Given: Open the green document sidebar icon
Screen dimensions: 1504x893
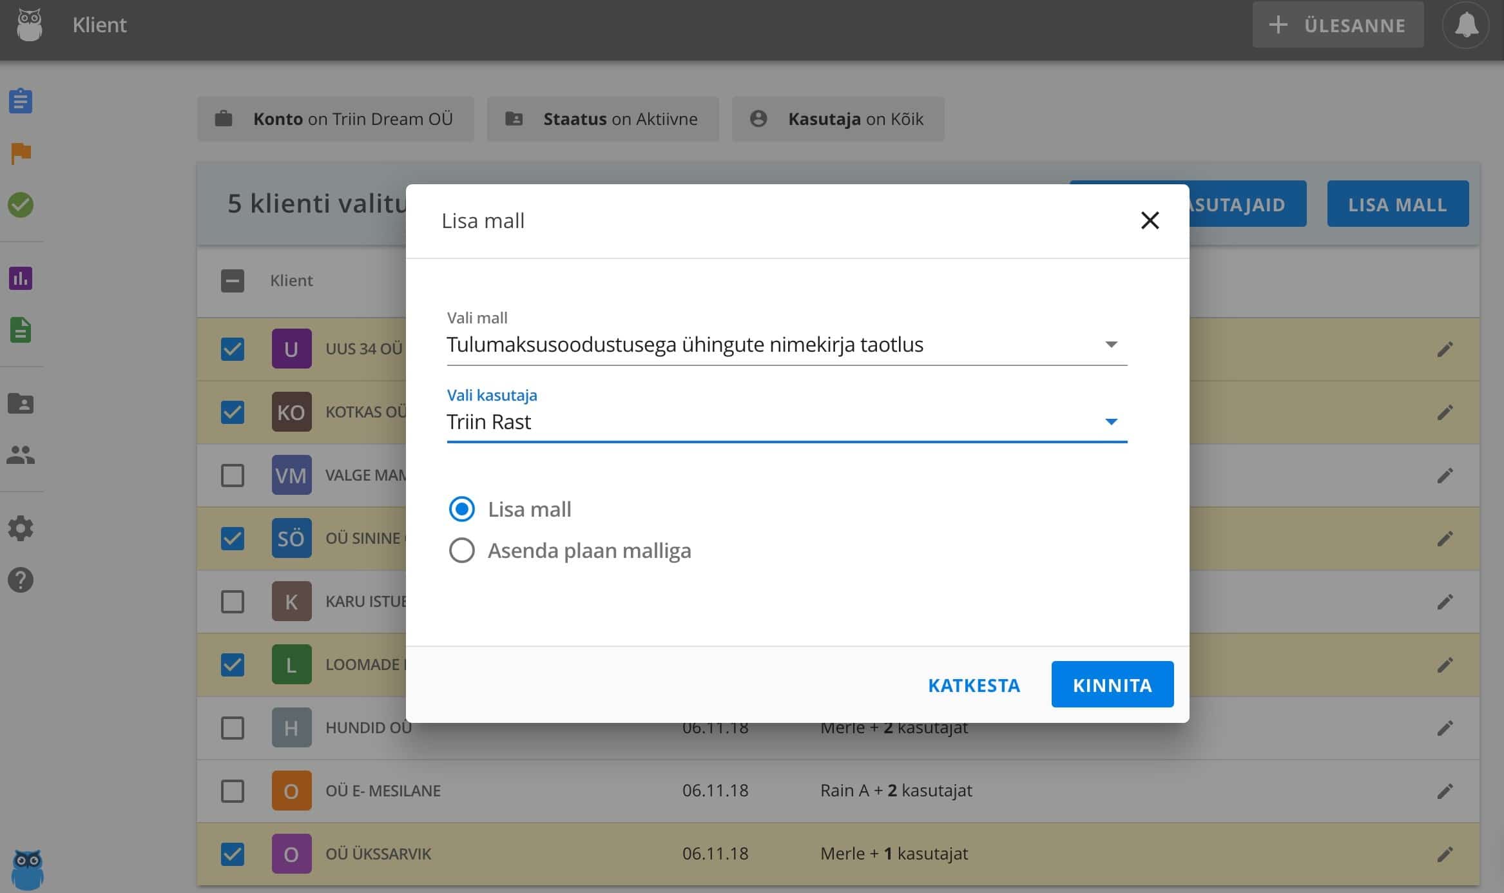Looking at the screenshot, I should [x=21, y=330].
